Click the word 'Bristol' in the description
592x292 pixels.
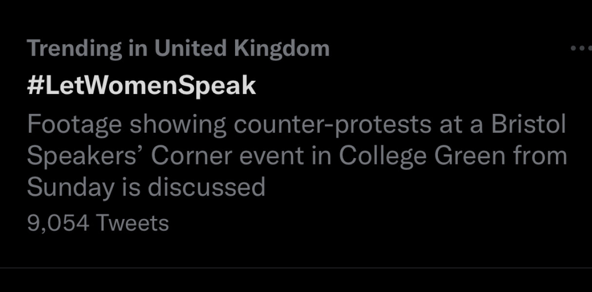528,125
